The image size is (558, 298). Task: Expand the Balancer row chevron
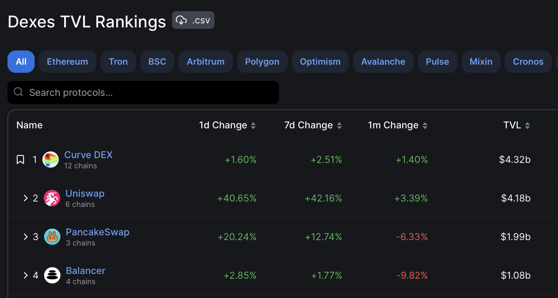point(25,275)
